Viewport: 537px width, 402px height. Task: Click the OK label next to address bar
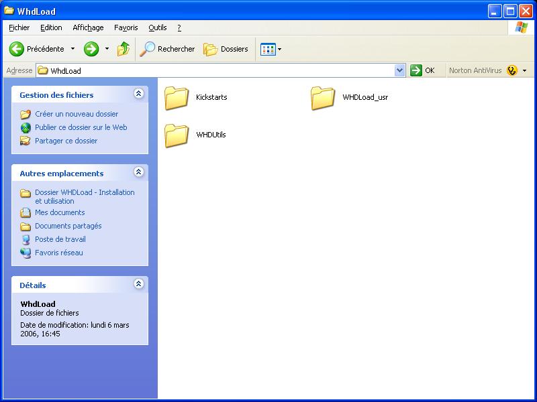[x=430, y=70]
